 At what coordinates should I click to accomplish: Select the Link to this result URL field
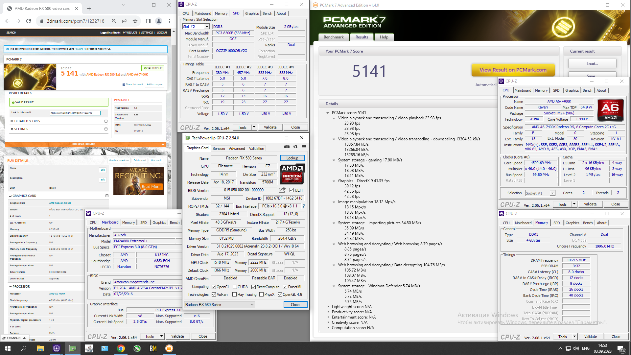(75, 113)
